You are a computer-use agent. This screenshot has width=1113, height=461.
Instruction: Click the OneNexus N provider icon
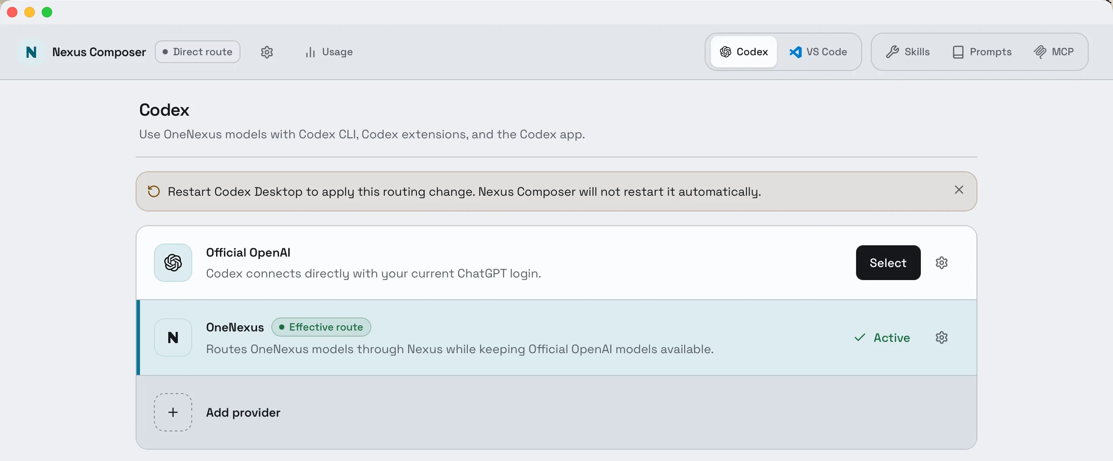point(173,337)
